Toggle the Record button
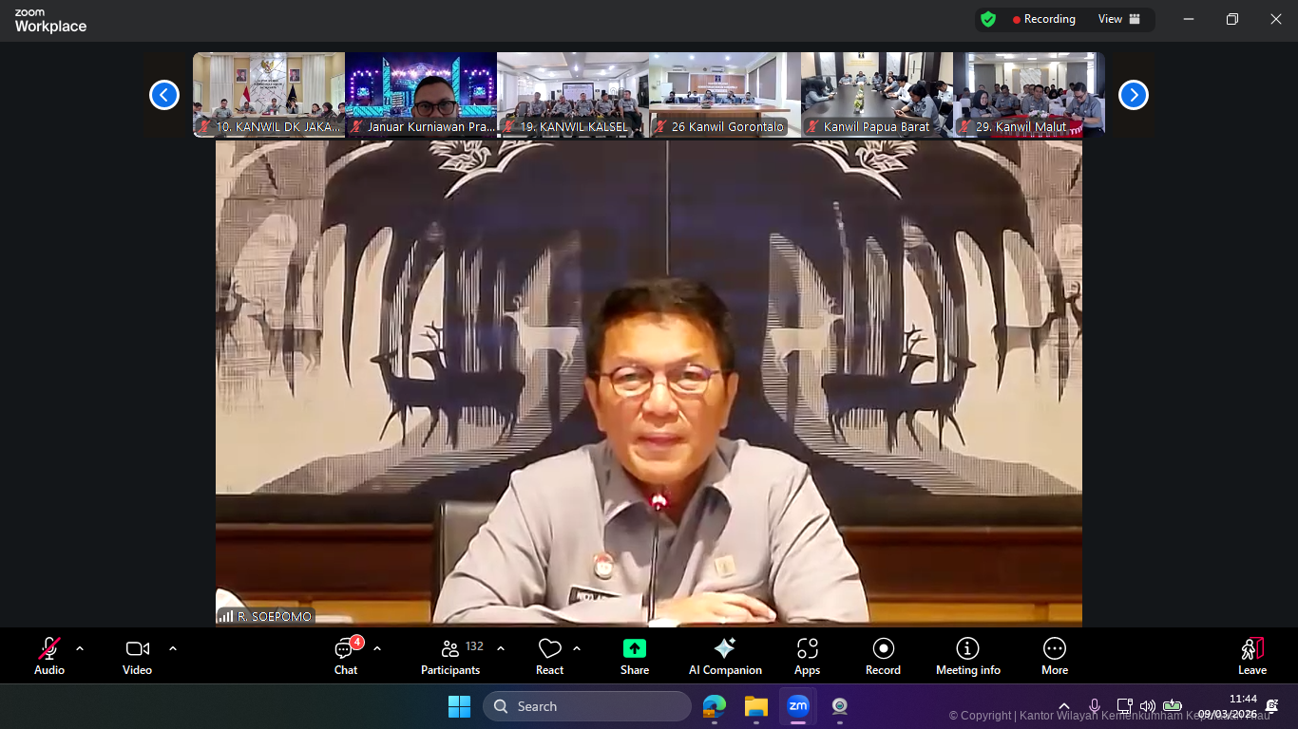The width and height of the screenshot is (1298, 729). (883, 656)
